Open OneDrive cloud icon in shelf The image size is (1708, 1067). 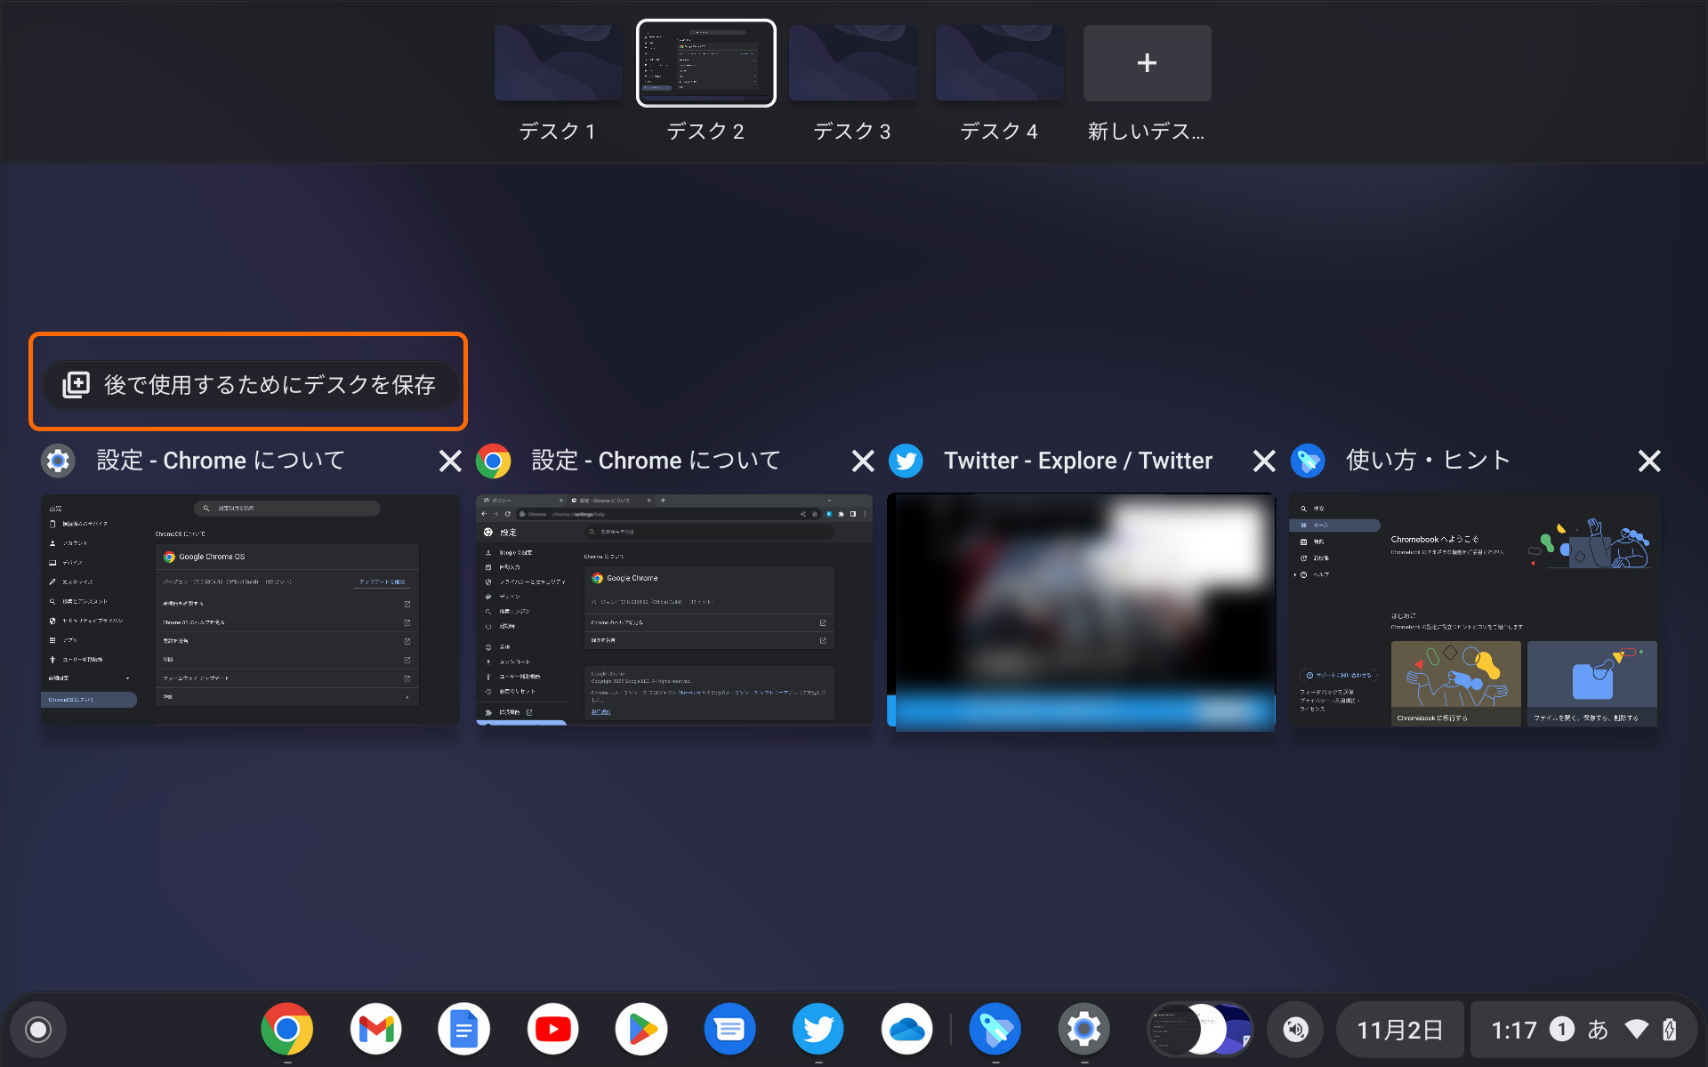coord(906,1030)
